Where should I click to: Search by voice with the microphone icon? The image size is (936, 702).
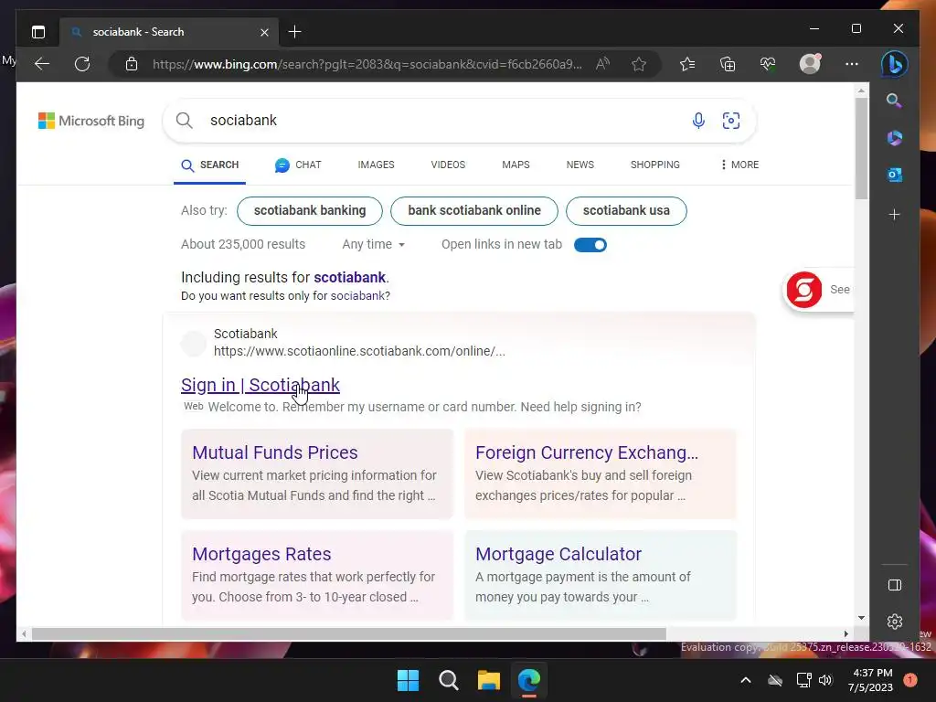(698, 121)
